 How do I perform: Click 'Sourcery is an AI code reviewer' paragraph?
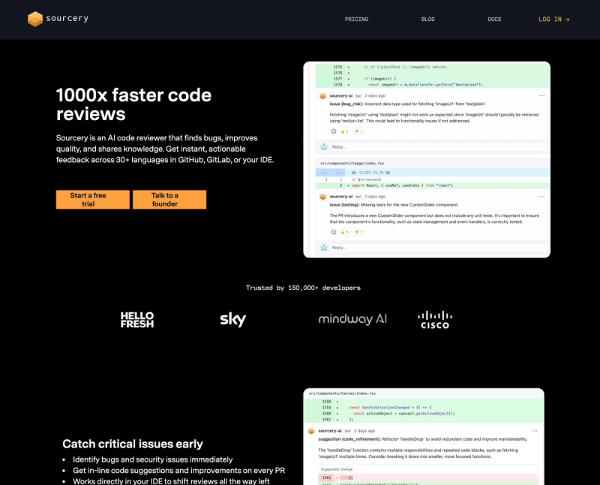[165, 149]
